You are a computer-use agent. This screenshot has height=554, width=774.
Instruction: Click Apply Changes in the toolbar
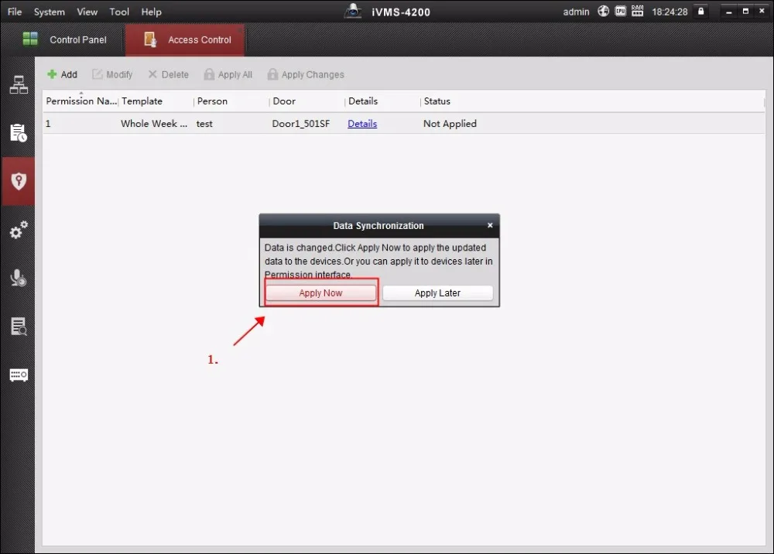(306, 74)
